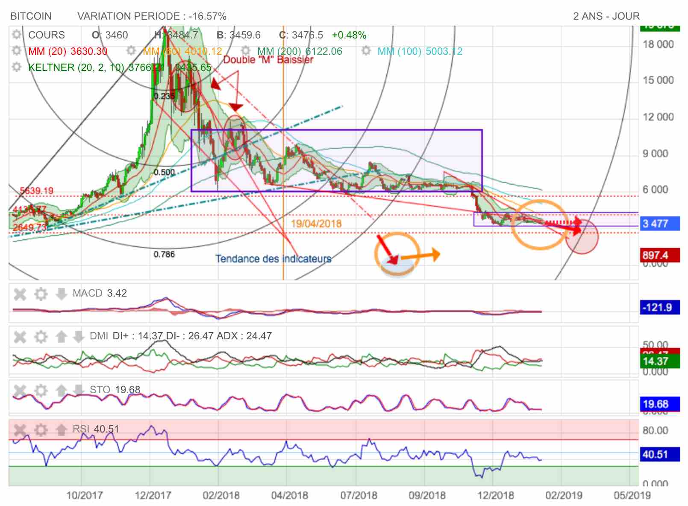Open settings gear for MM (100)
The width and height of the screenshot is (688, 506).
366,51
